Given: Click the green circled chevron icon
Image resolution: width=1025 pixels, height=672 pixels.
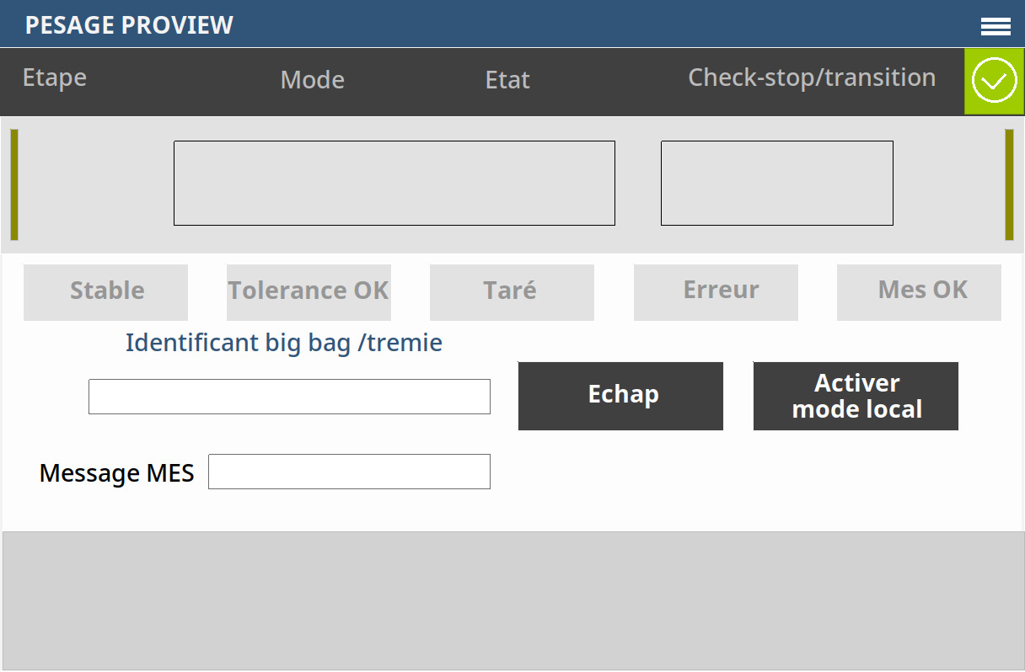Looking at the screenshot, I should pos(994,82).
